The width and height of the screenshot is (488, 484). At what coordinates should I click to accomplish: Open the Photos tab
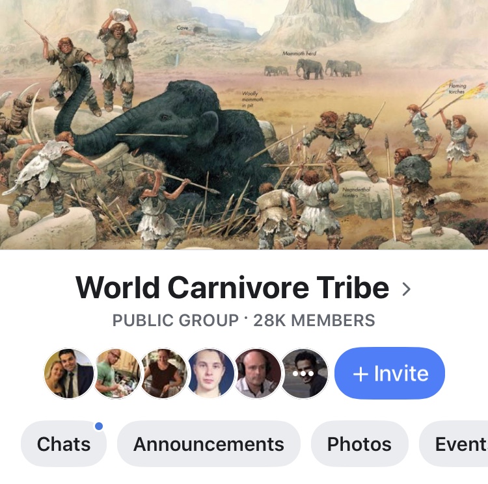359,444
